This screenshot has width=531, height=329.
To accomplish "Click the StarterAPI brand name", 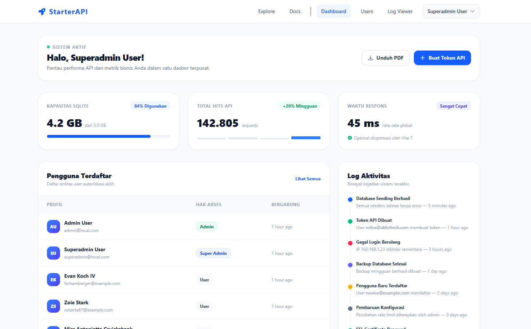I will point(68,12).
